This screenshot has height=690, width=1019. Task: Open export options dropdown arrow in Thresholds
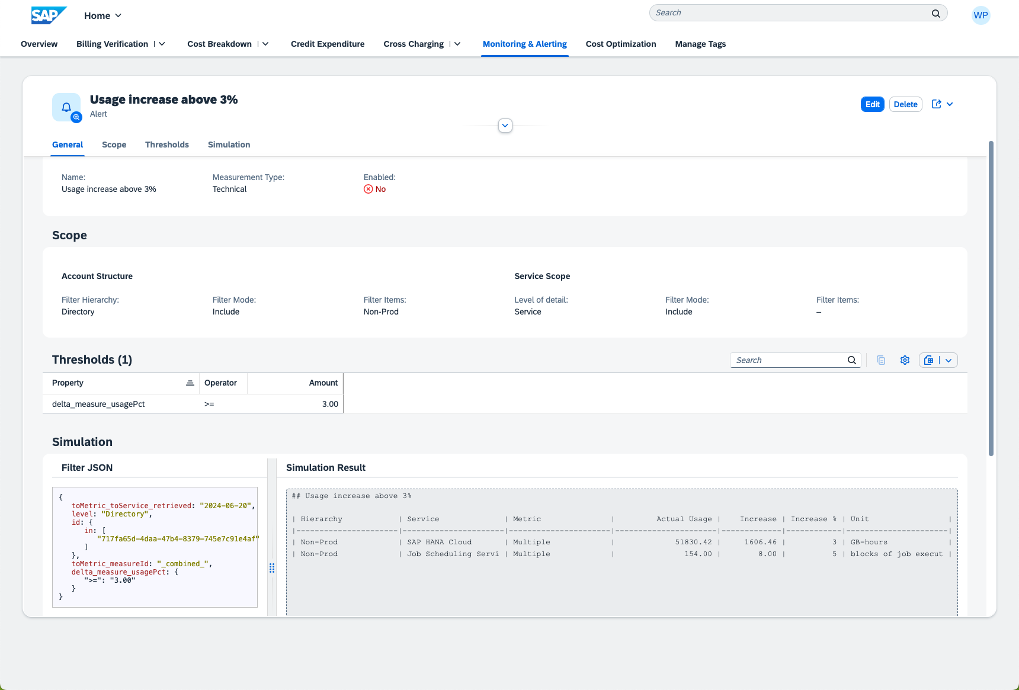[x=948, y=360]
